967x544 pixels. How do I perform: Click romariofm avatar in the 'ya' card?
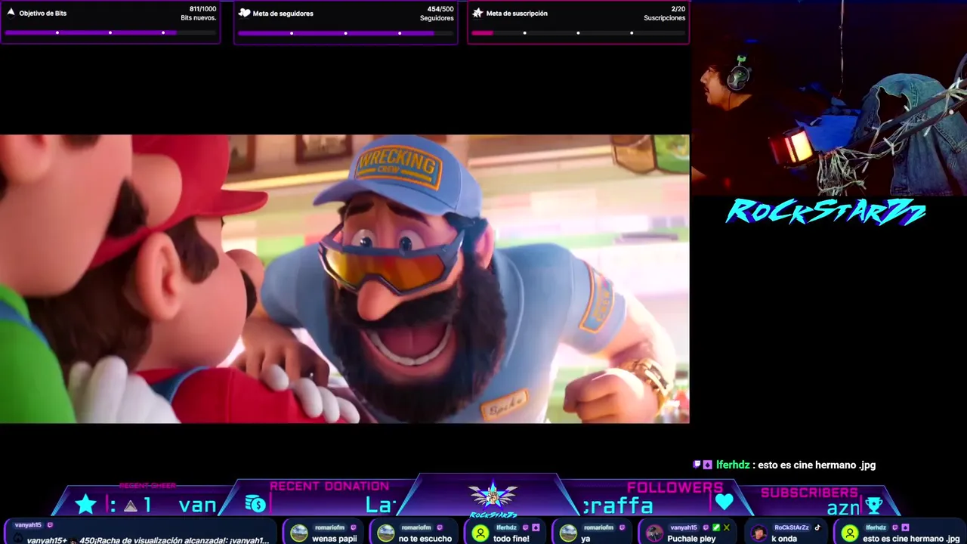coord(568,533)
